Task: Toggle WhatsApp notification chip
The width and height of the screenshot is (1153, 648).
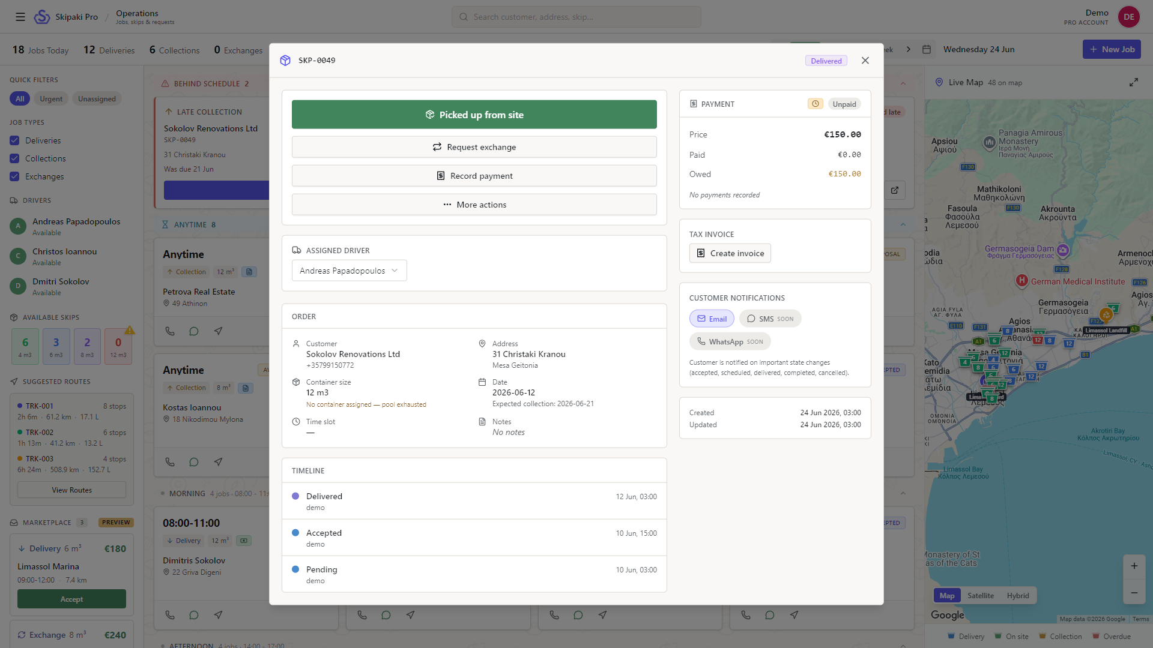Action: click(x=730, y=341)
